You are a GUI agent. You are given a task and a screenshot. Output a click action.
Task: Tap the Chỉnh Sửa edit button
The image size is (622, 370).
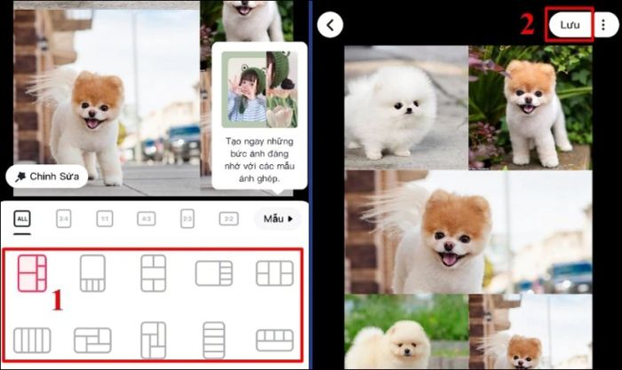click(x=47, y=177)
